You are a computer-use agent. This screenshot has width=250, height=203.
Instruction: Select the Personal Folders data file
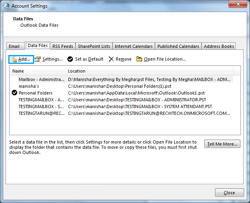click(x=122, y=93)
